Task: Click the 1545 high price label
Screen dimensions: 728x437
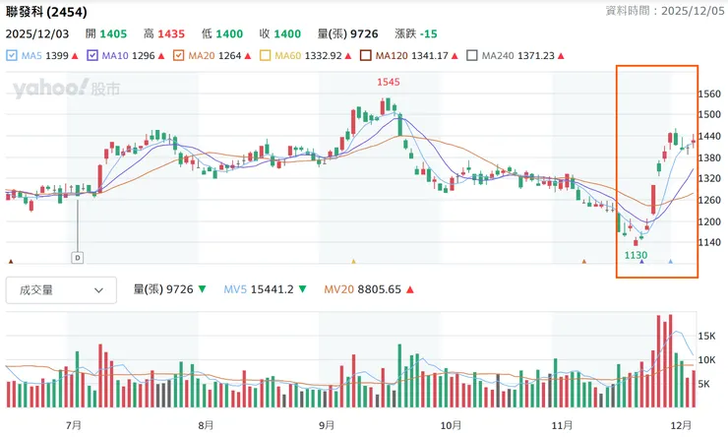Action: click(389, 82)
